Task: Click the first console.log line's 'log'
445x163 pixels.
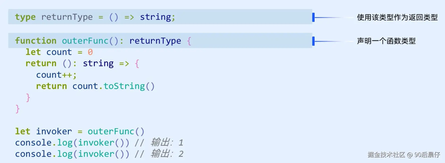Action: 65,143
